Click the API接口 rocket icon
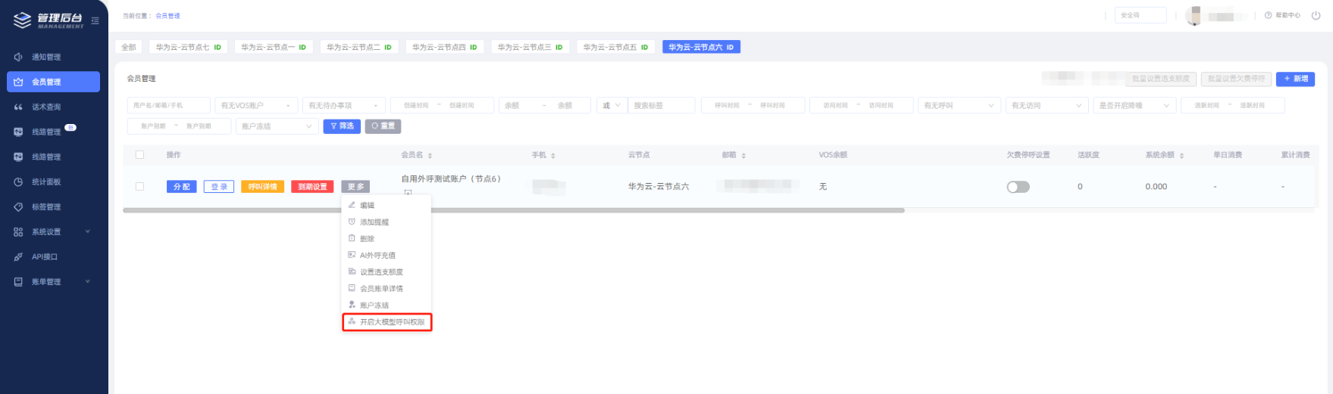This screenshot has width=1333, height=394. (x=18, y=256)
